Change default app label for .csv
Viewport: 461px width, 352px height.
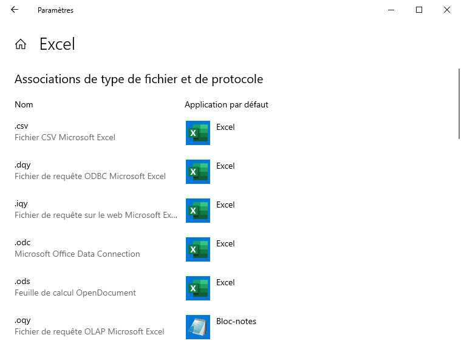[x=225, y=127]
